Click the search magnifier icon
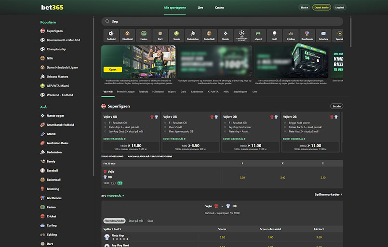 (107, 21)
